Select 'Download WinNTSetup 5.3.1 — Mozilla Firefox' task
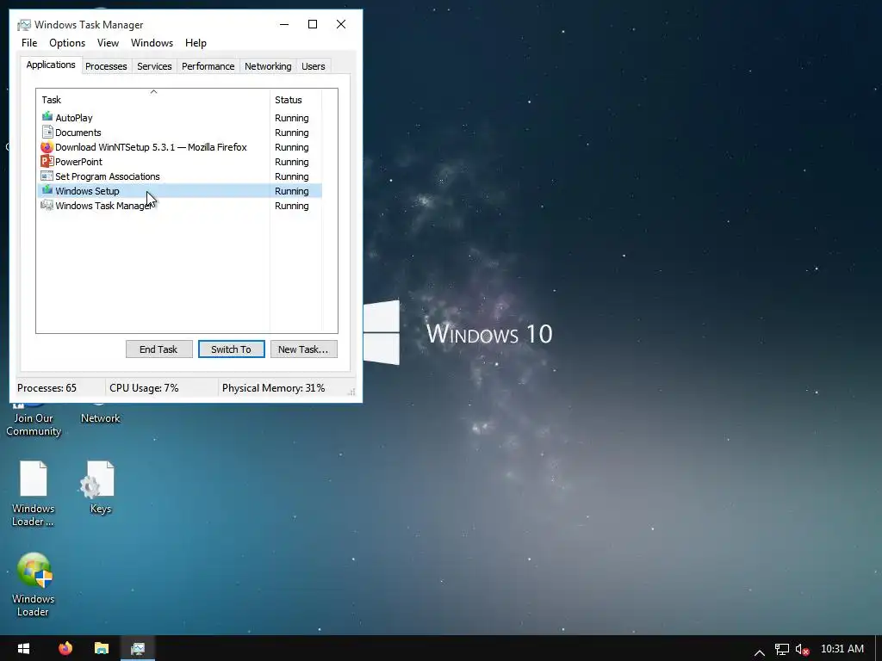This screenshot has height=661, width=882. click(x=151, y=147)
